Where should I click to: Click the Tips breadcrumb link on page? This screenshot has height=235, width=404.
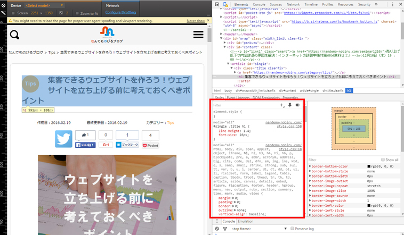click(x=52, y=53)
